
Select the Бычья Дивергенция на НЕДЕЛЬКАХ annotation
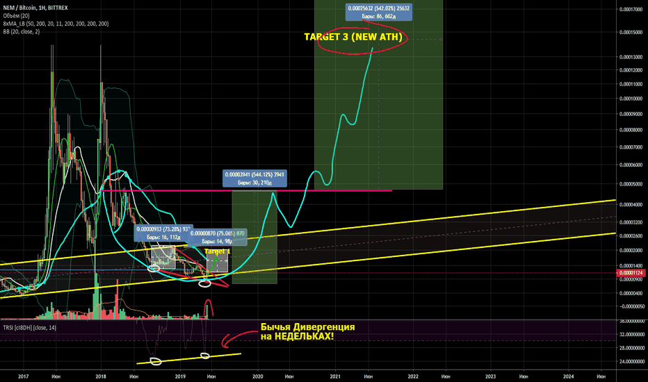tap(307, 331)
